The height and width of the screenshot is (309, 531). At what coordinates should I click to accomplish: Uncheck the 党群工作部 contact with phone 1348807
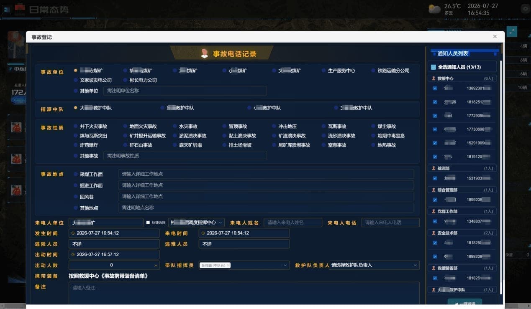(x=435, y=221)
